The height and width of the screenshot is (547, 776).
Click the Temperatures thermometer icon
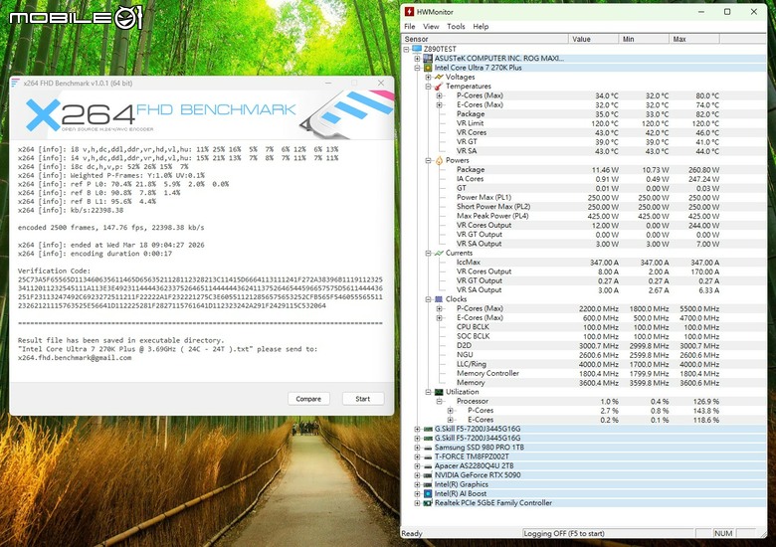[439, 87]
